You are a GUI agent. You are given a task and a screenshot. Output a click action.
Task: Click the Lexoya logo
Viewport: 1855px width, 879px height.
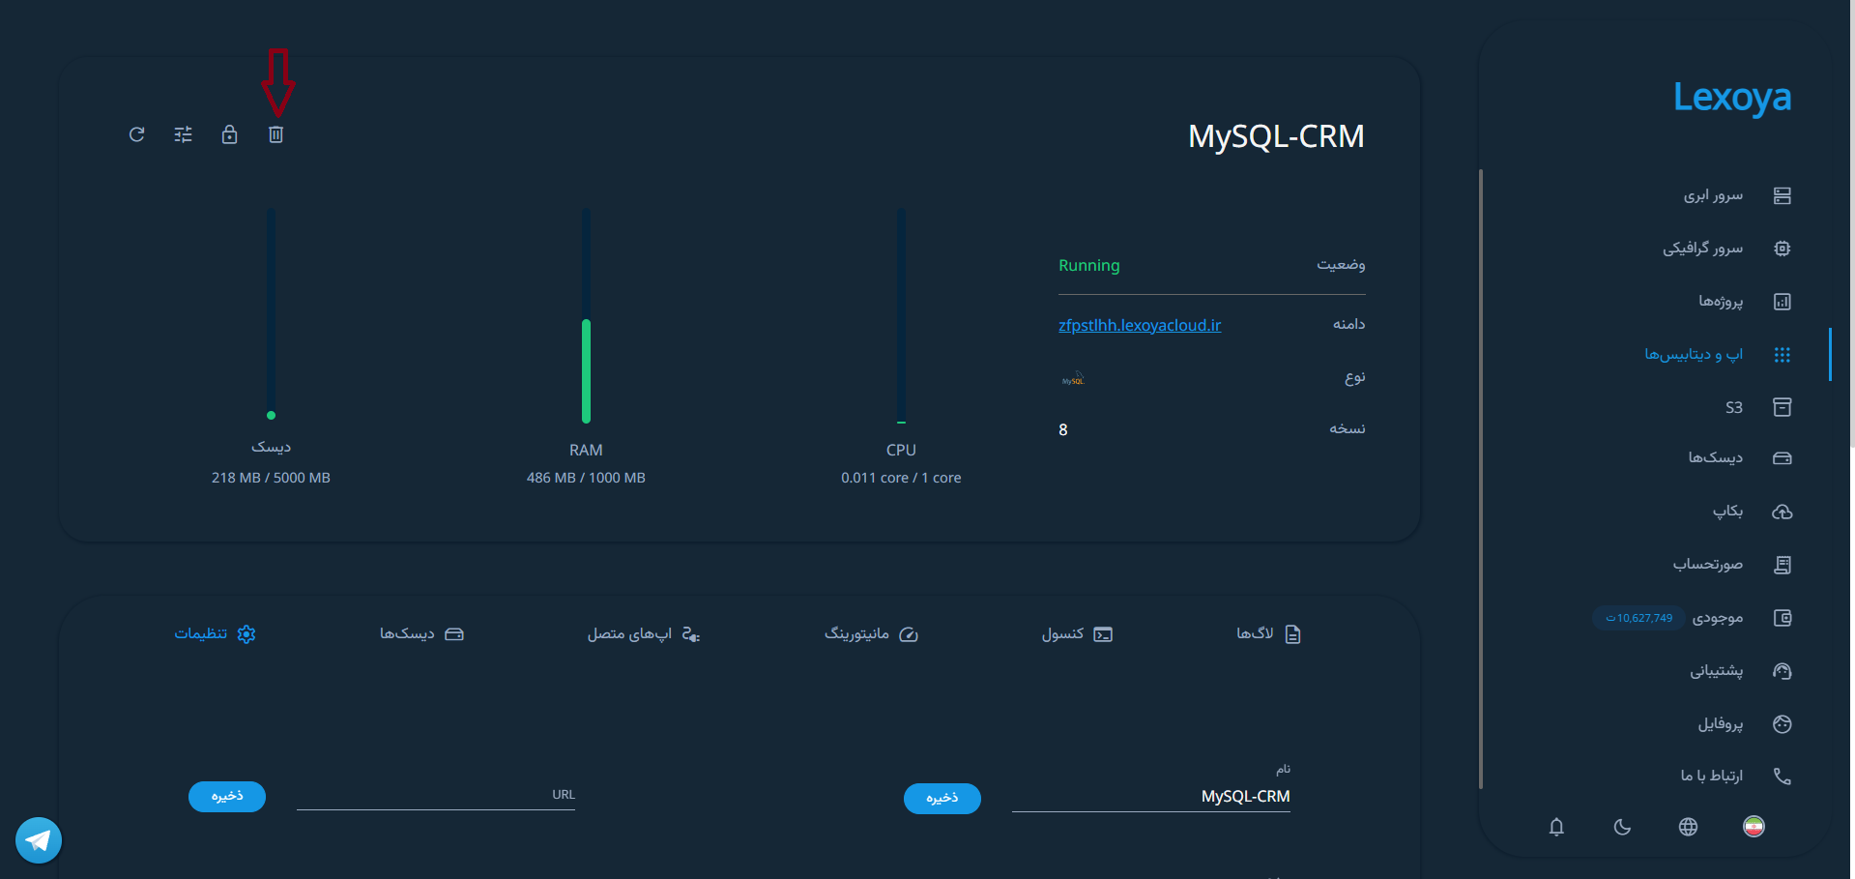[1732, 98]
